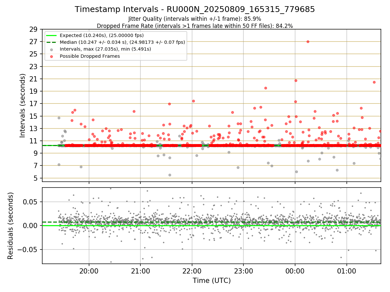Click the 20:00 x-axis tick label
The image size is (390, 292).
pyautogui.click(x=89, y=271)
